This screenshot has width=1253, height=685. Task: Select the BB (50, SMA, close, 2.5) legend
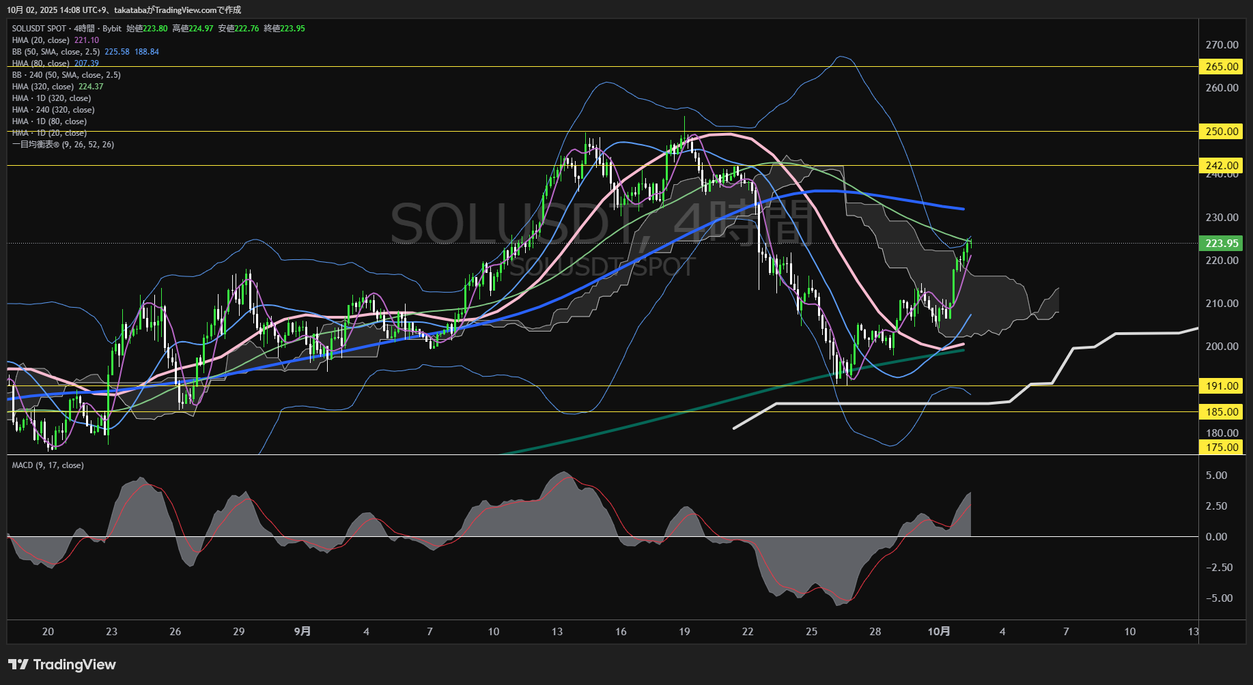point(56,52)
